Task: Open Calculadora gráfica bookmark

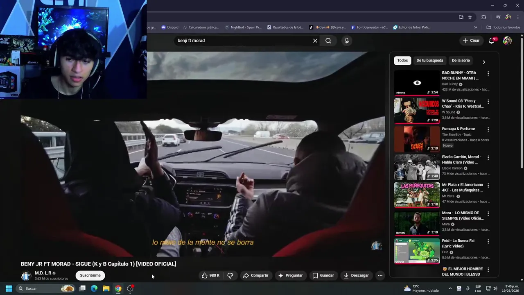Action: (201, 27)
